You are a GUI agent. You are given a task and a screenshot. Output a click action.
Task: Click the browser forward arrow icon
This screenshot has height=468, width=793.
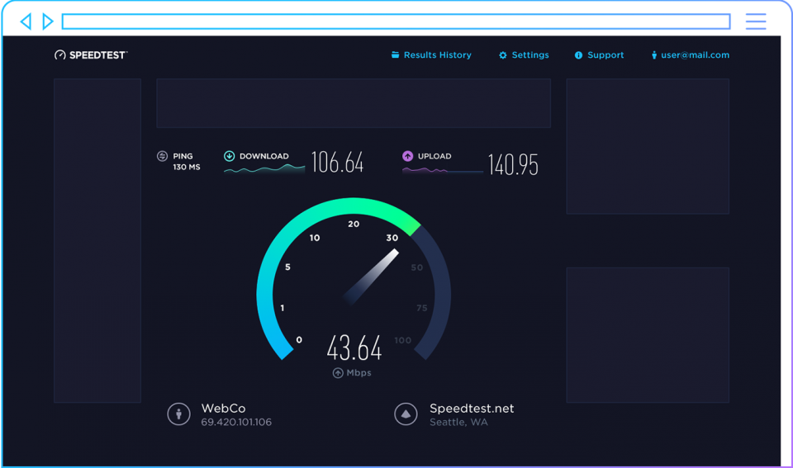(48, 21)
